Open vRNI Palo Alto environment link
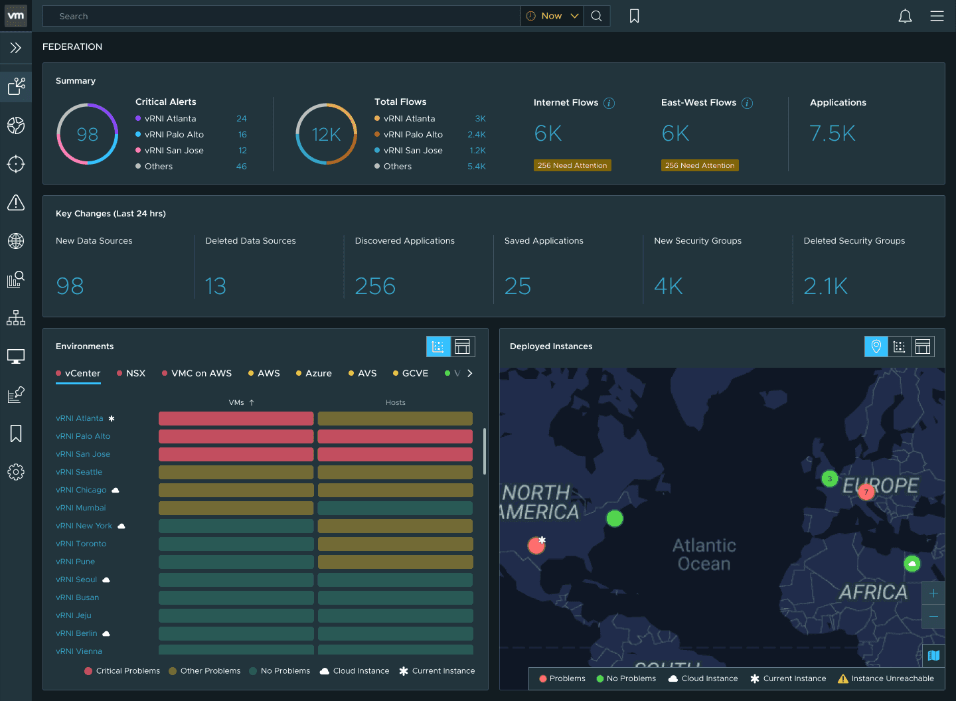 click(83, 436)
